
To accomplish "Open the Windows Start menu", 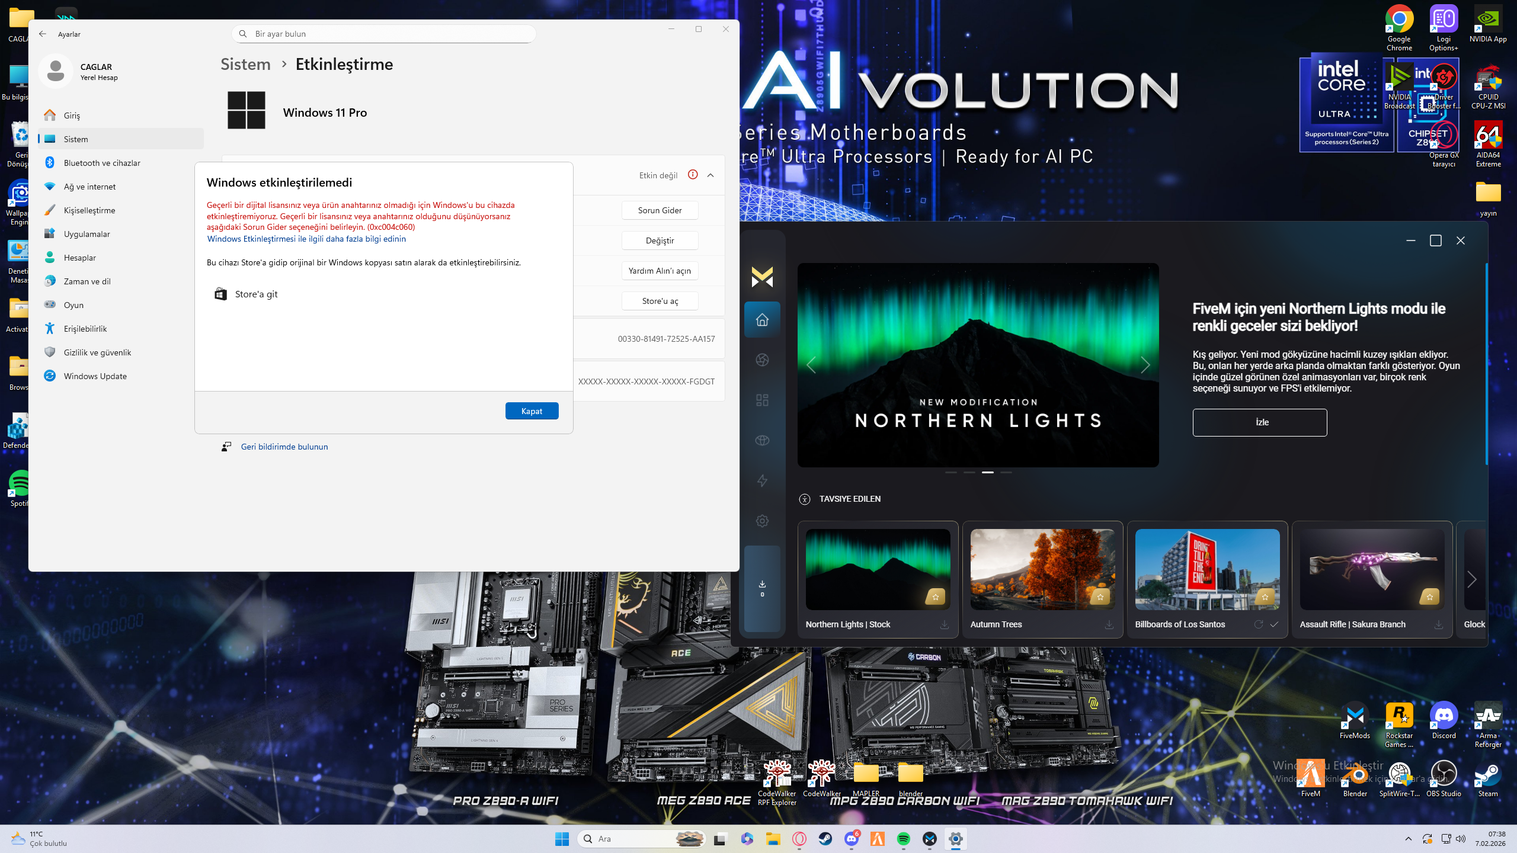I will [562, 839].
